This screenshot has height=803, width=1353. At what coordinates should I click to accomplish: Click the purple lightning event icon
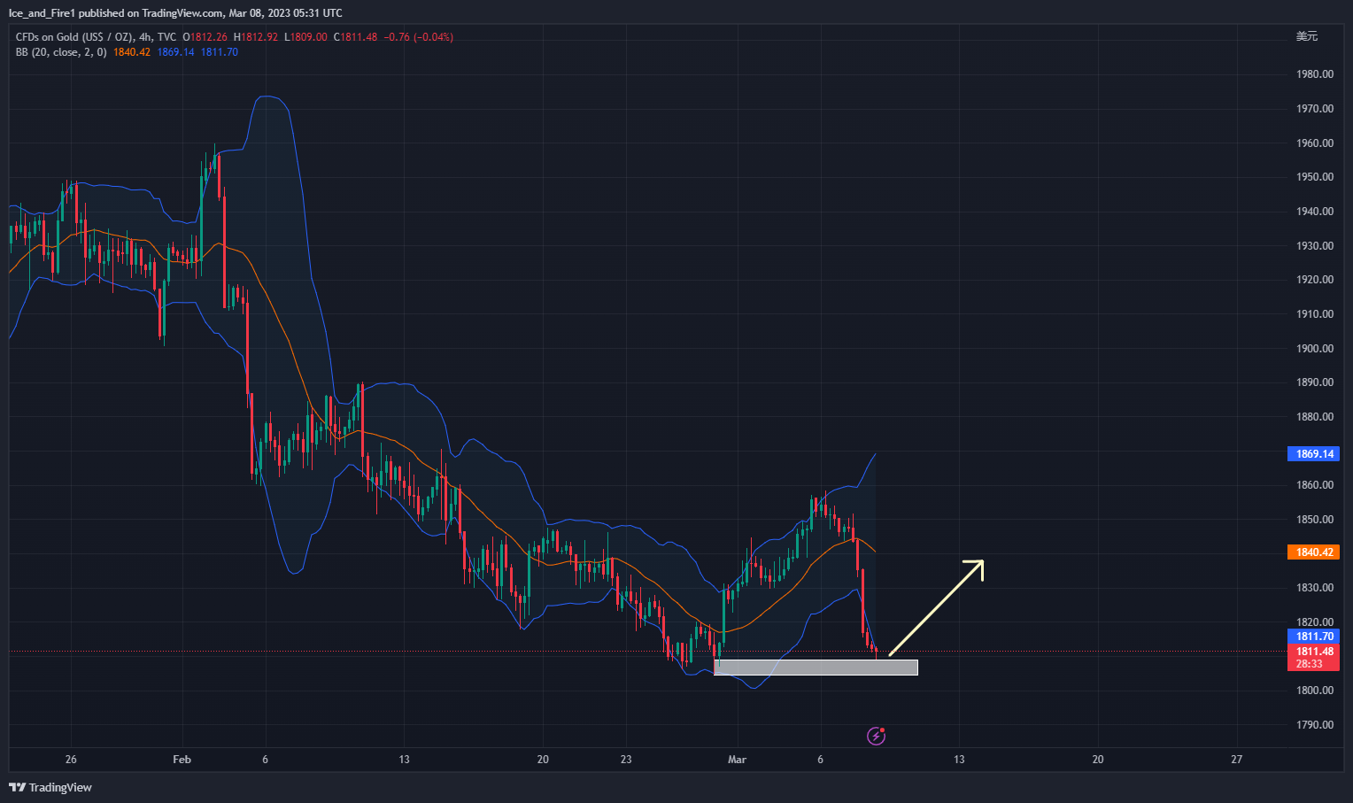coord(876,736)
